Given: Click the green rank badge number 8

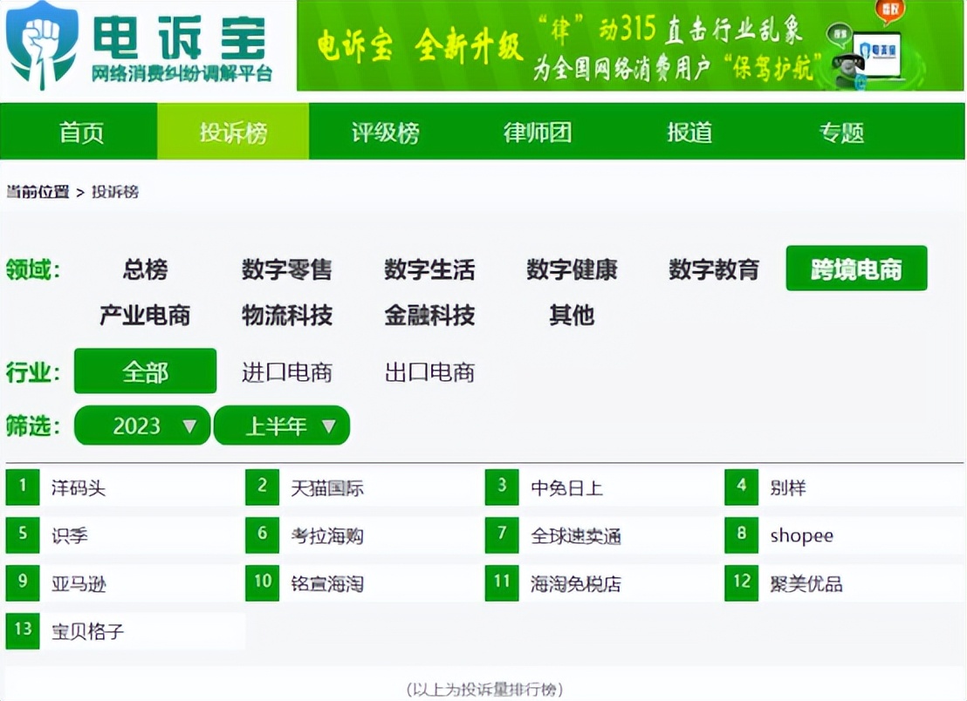Looking at the screenshot, I should (x=741, y=534).
